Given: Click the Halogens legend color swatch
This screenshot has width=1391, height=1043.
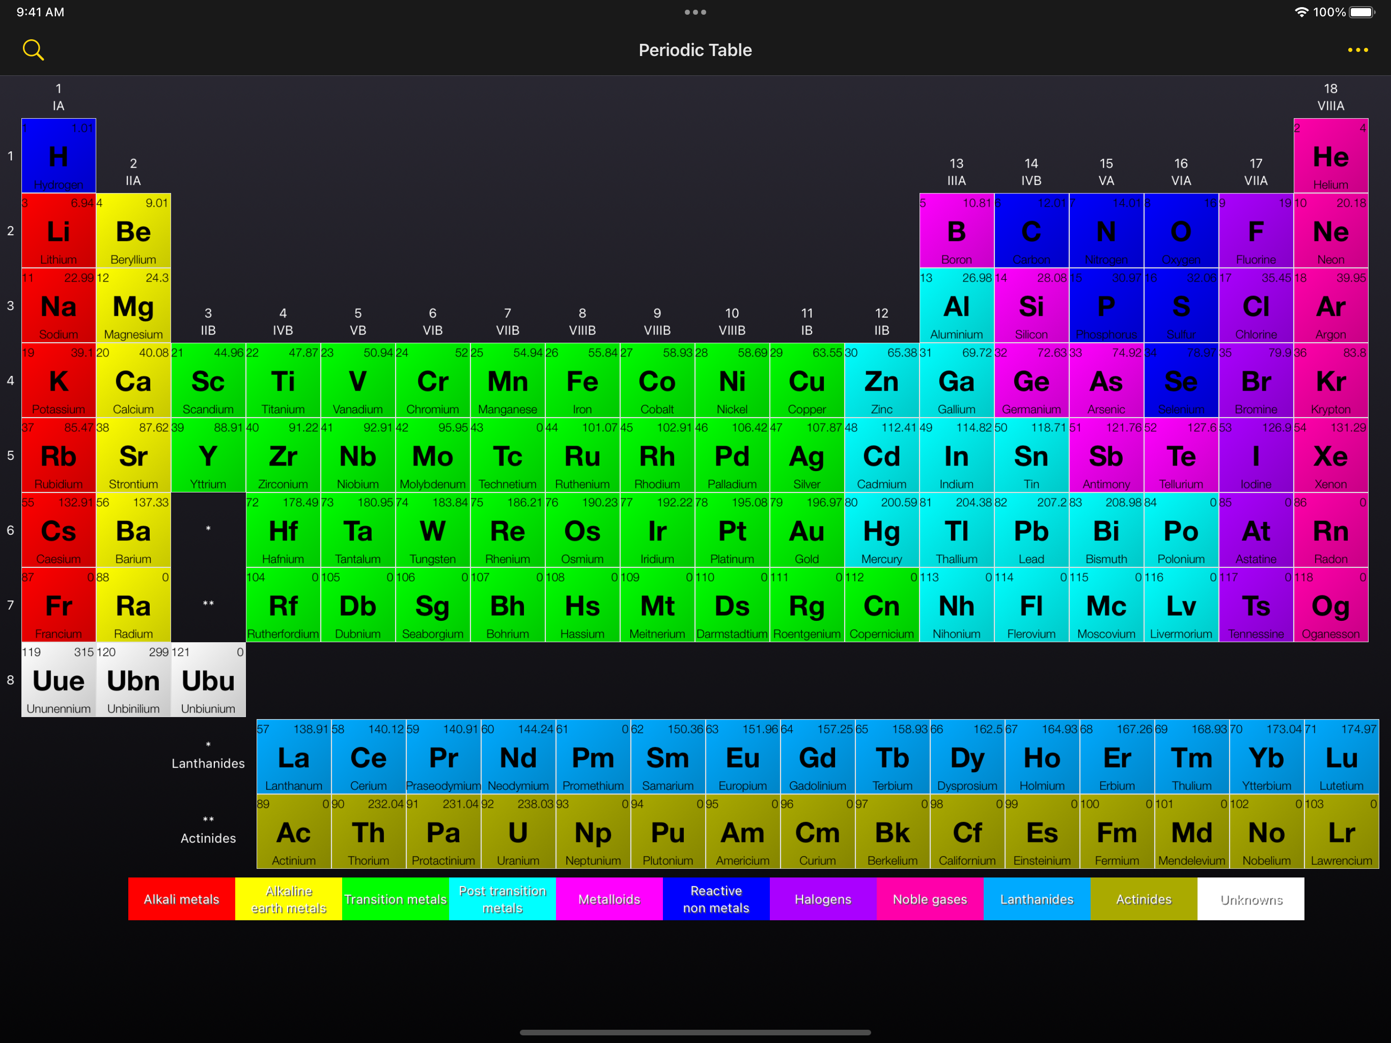Looking at the screenshot, I should 823,899.
